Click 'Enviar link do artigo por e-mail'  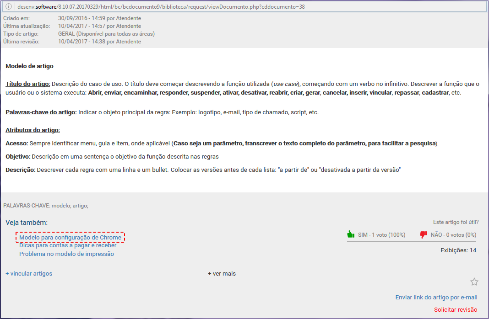pyautogui.click(x=436, y=297)
